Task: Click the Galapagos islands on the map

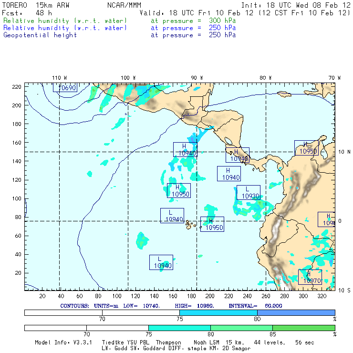Action: [190, 225]
